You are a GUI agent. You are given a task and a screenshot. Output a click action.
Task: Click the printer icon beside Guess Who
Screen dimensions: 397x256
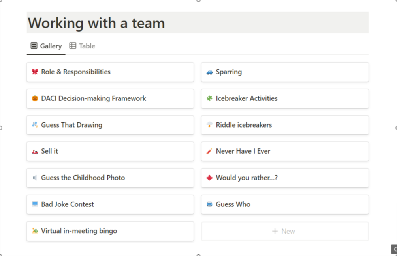[209, 204]
